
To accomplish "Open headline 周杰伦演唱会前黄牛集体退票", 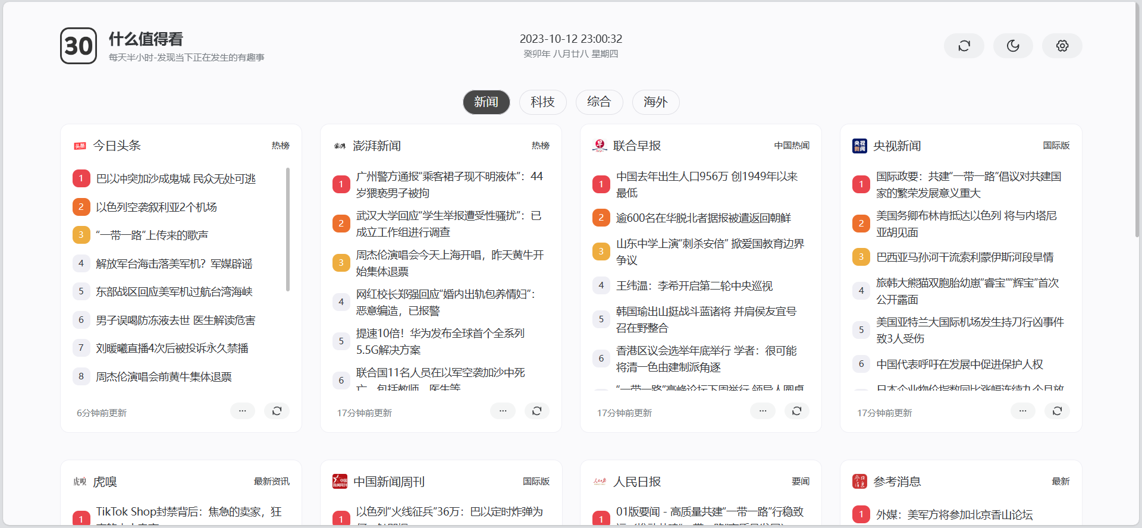I will click(164, 376).
